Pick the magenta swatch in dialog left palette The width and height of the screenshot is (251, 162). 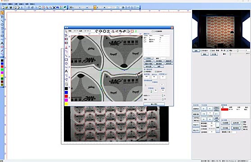click(66, 100)
